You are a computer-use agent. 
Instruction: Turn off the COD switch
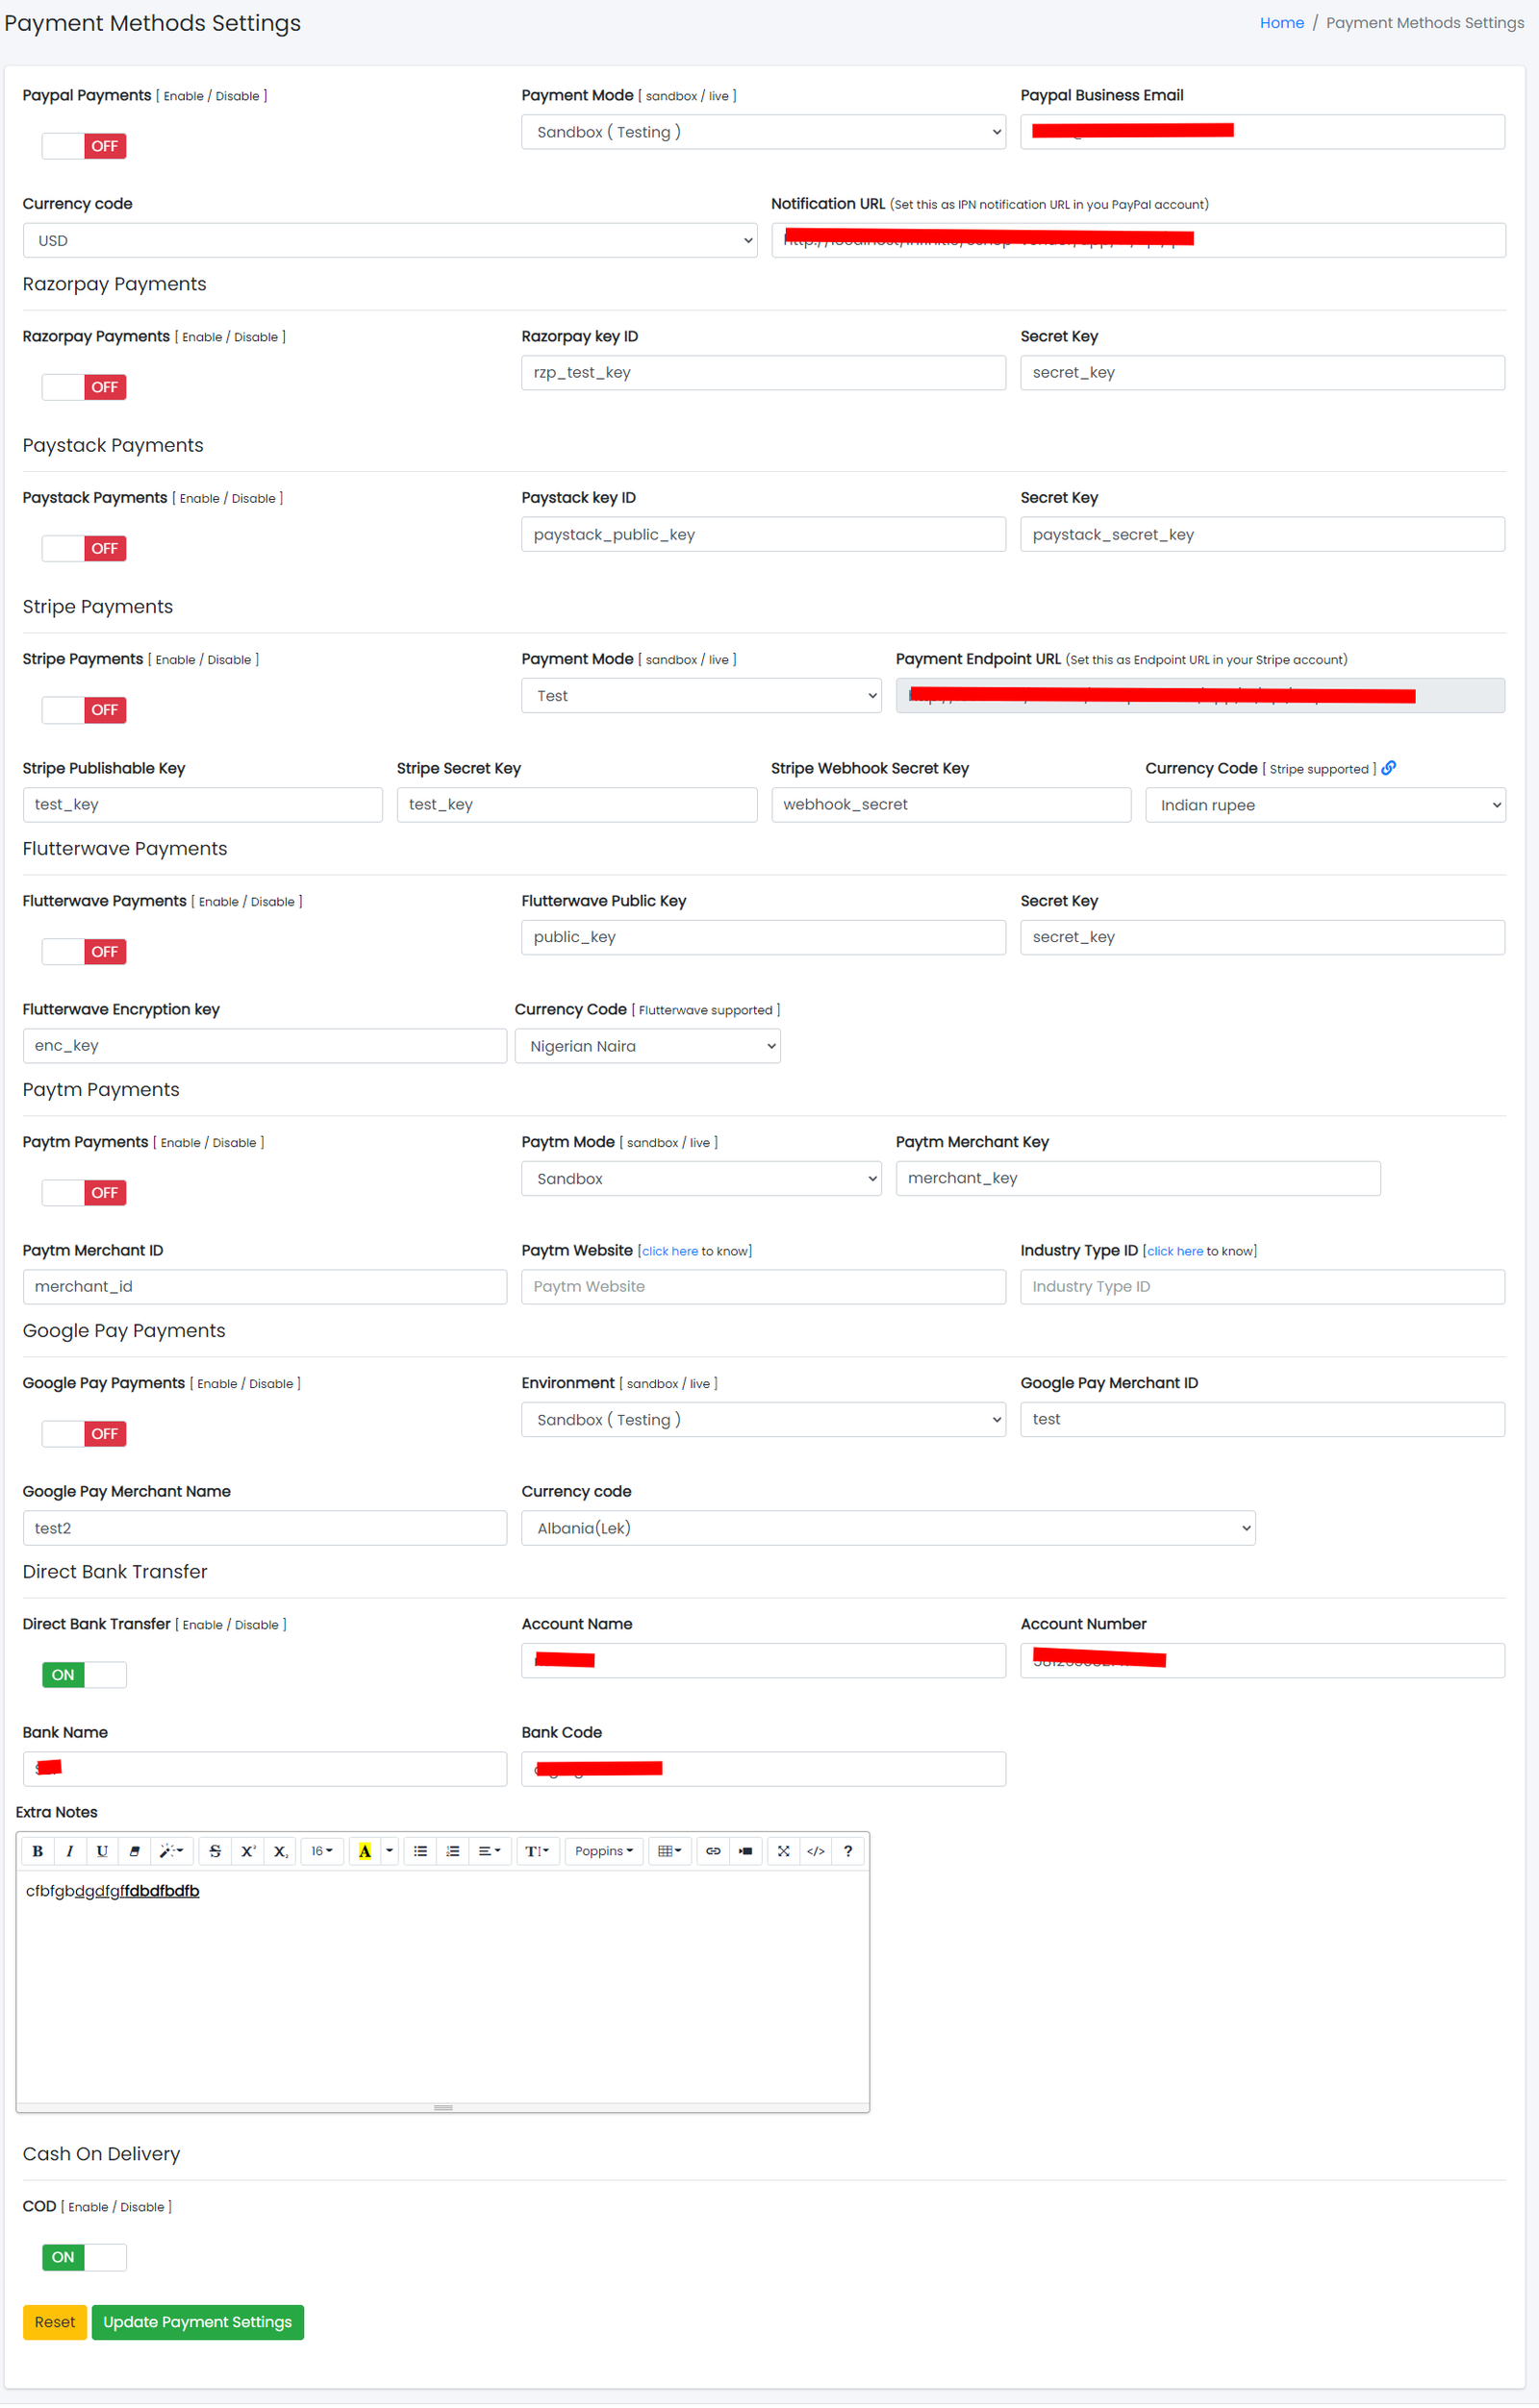coord(84,2257)
